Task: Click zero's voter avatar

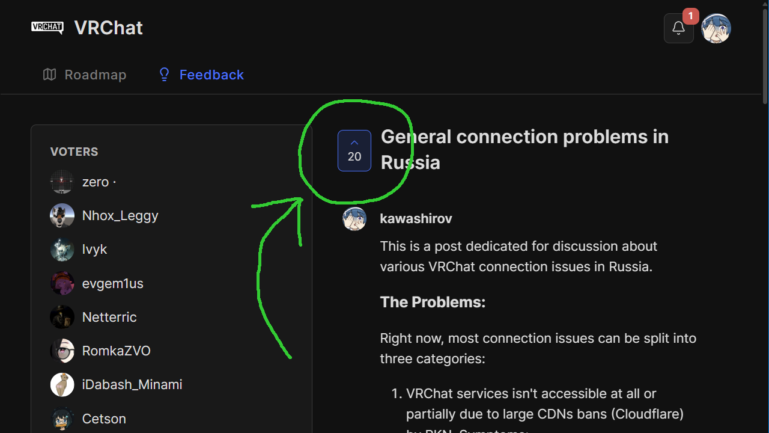Action: click(x=62, y=182)
